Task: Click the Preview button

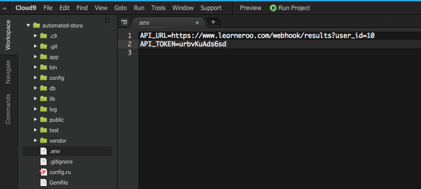Action: tap(250, 8)
